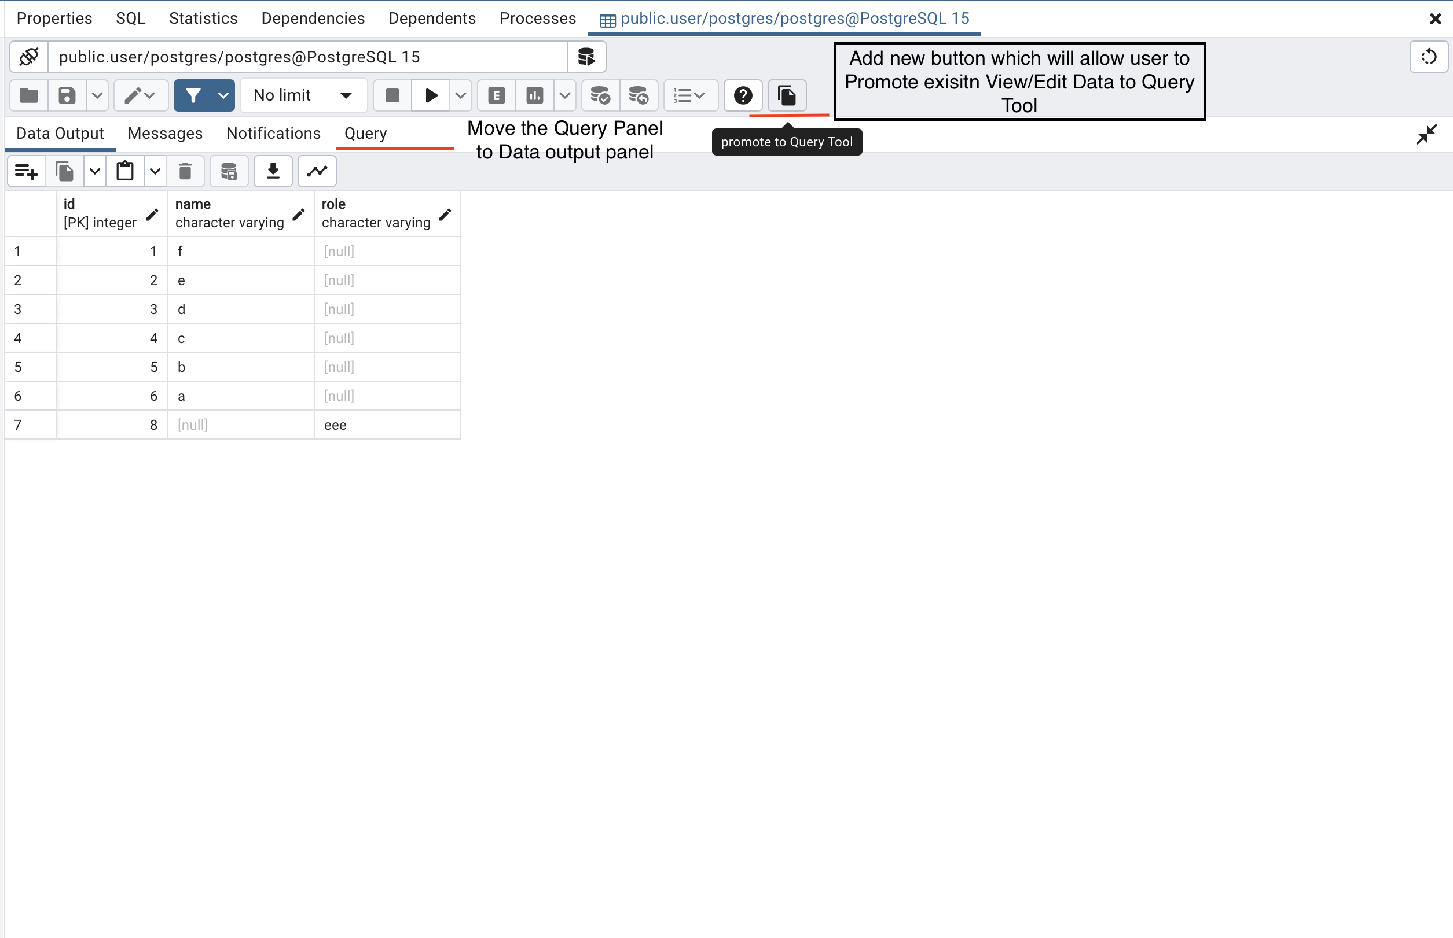Click the Save File icon

(x=67, y=95)
